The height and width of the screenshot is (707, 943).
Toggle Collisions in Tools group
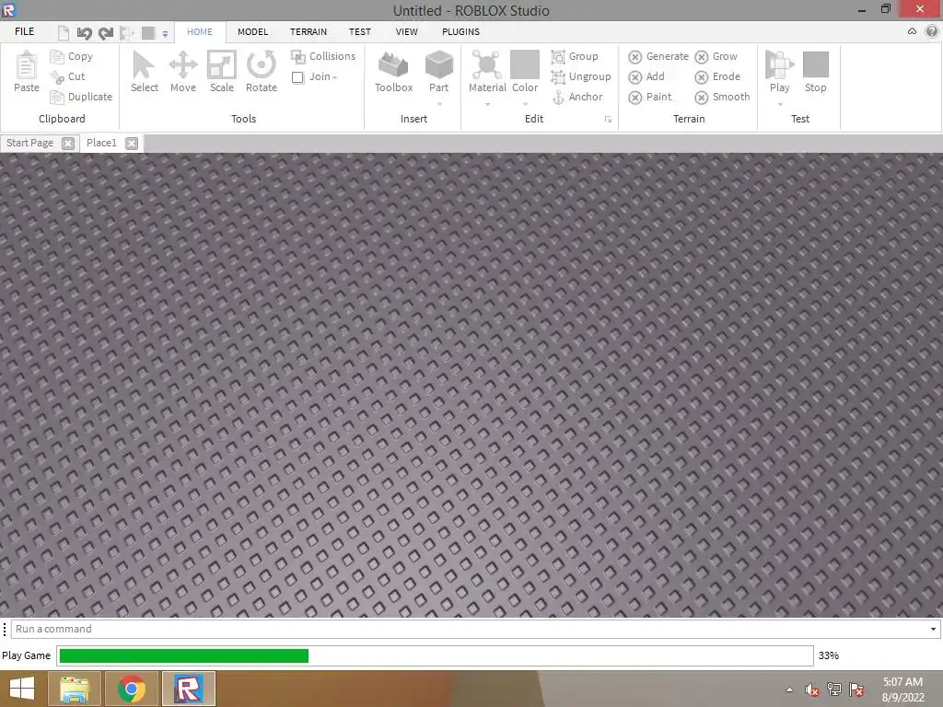323,56
